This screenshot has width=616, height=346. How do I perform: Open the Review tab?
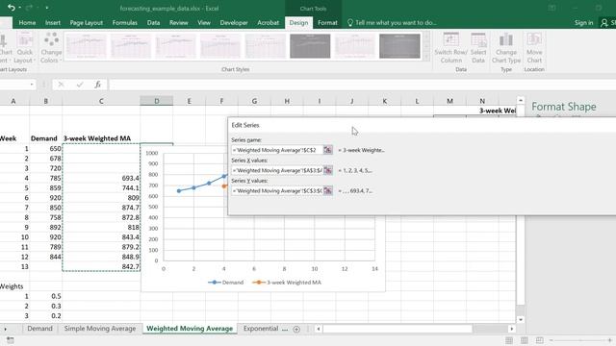[179, 23]
